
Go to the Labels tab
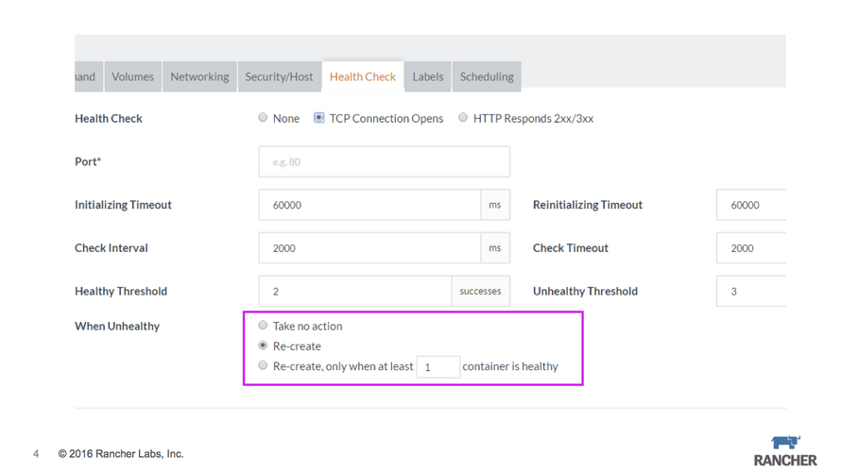pyautogui.click(x=428, y=76)
